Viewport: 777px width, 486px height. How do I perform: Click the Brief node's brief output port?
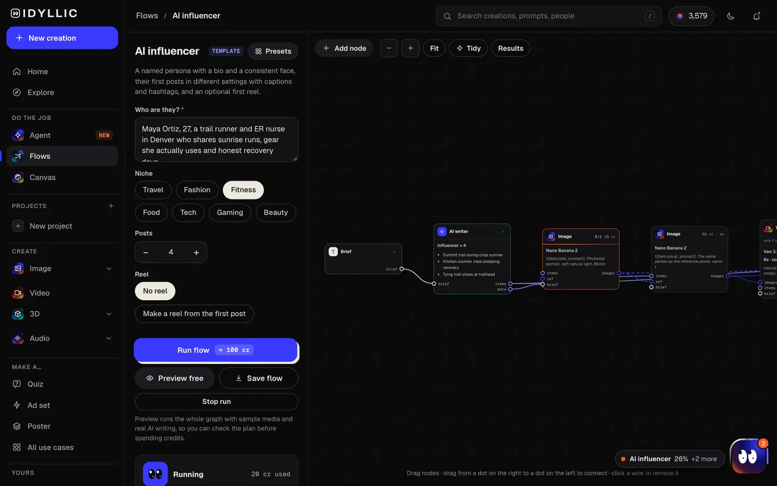click(x=401, y=269)
